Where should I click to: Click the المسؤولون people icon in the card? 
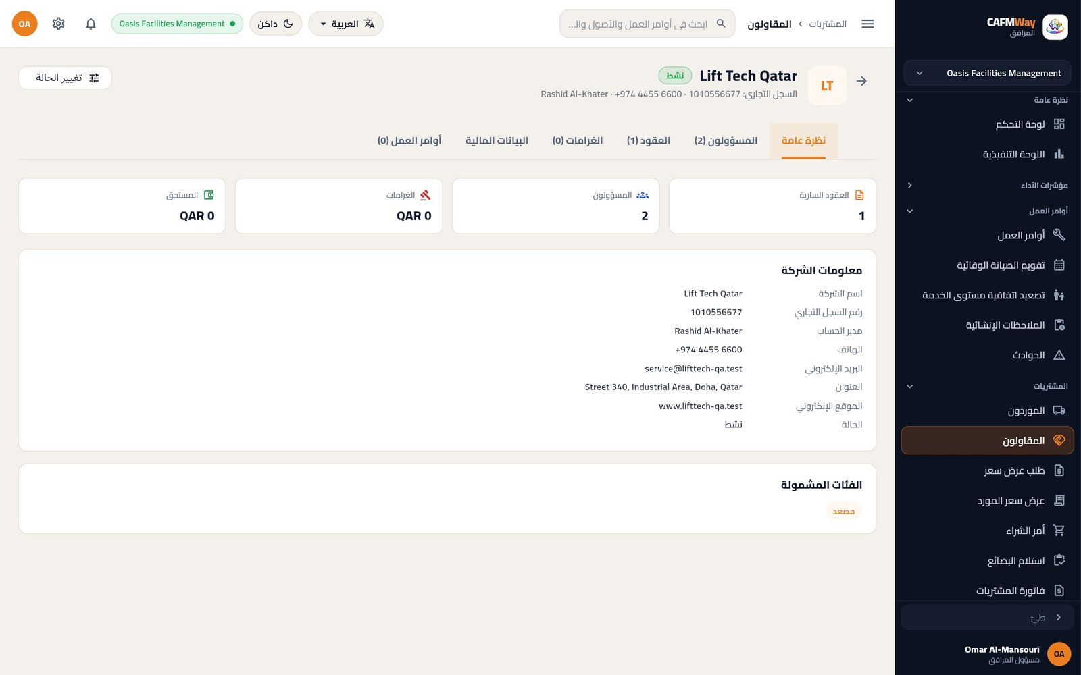pyautogui.click(x=643, y=195)
